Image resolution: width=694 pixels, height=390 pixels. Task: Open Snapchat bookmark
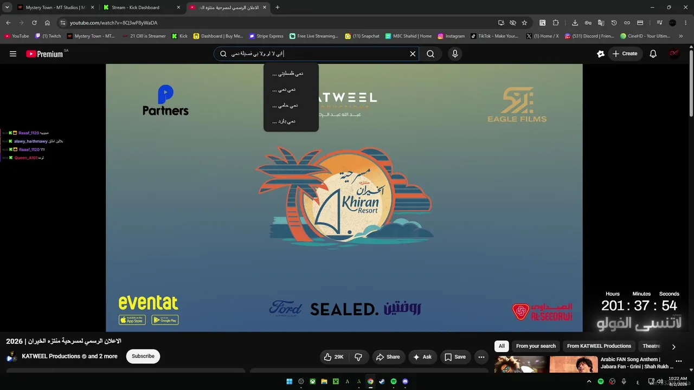tap(362, 36)
